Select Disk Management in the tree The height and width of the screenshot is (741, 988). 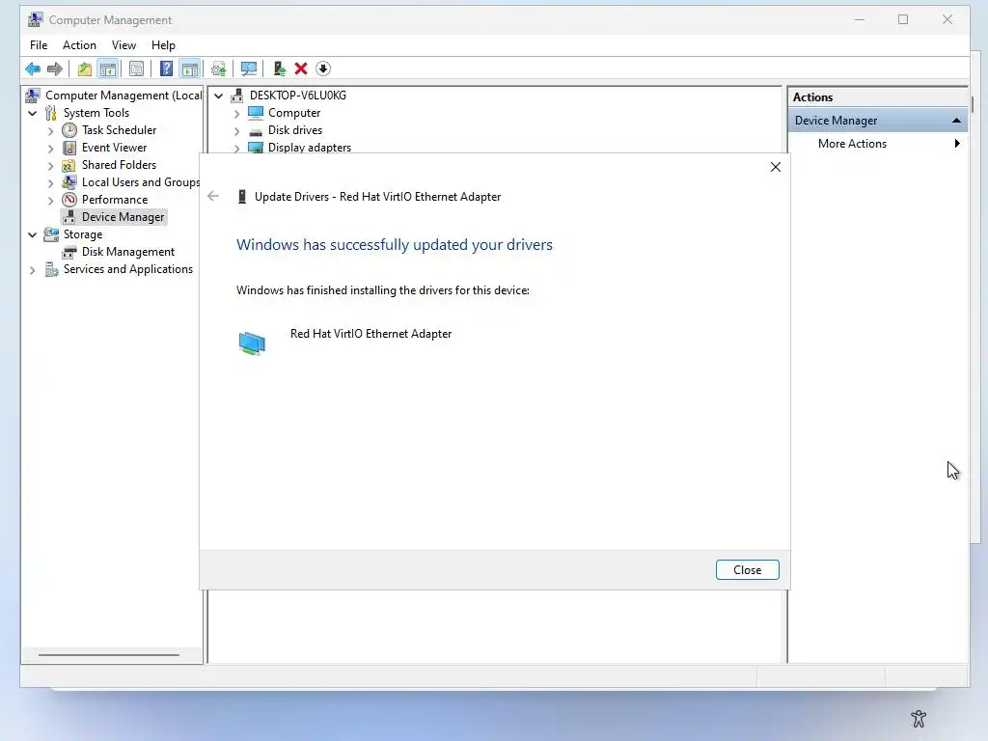coord(128,252)
